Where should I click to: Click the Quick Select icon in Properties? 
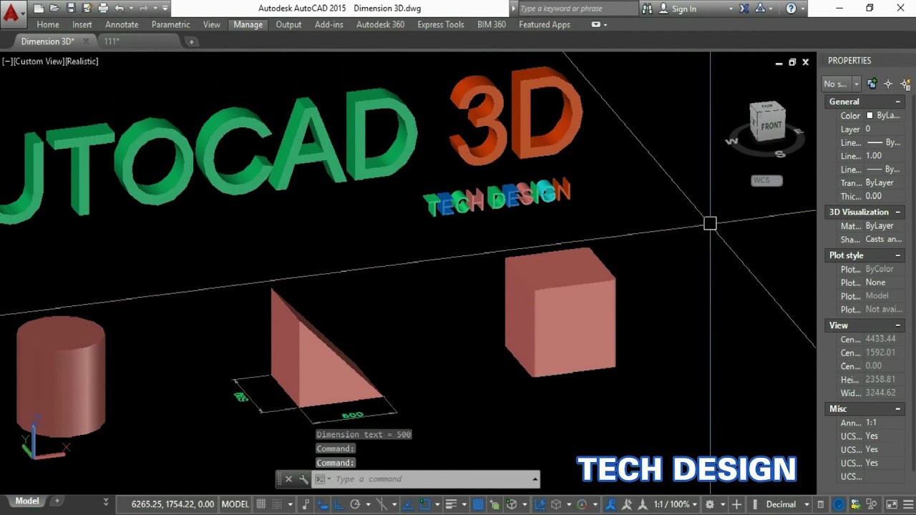click(905, 84)
